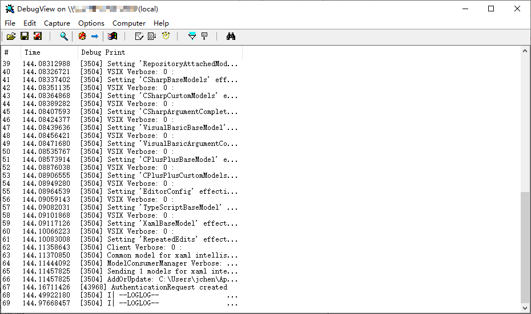The height and width of the screenshot is (314, 531).
Task: Open the Filter/Highlight funnel icon
Action: click(x=192, y=36)
